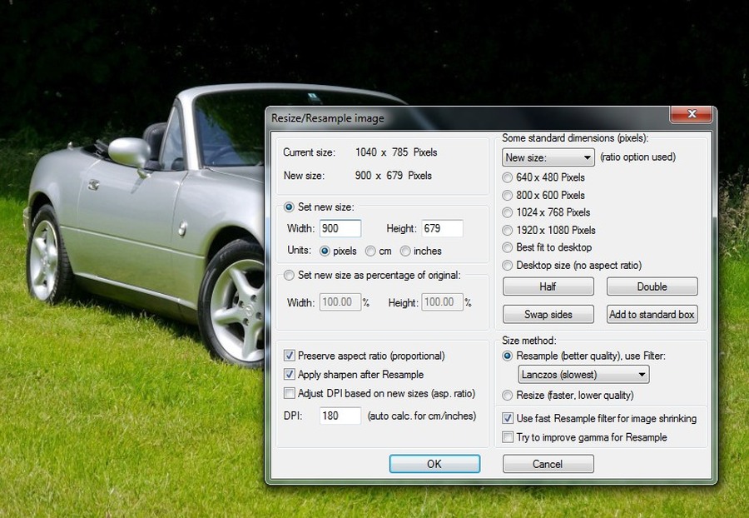Select the 'Set new size' radio button
This screenshot has height=518, width=749.
point(289,207)
